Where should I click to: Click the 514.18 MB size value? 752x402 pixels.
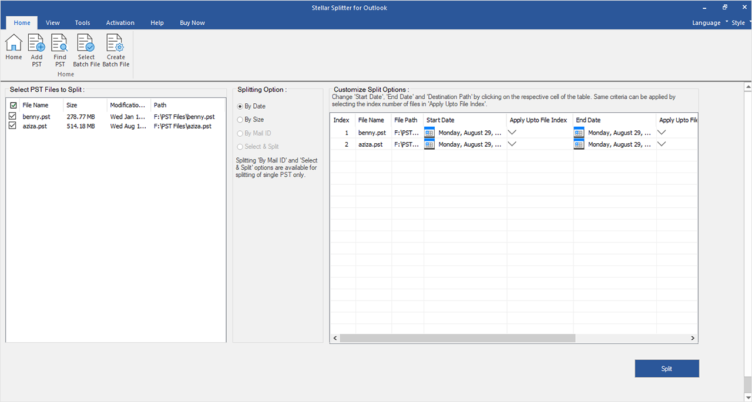(x=80, y=126)
